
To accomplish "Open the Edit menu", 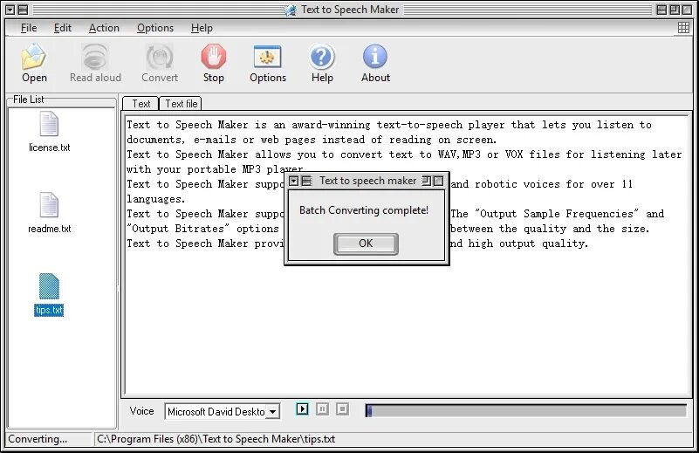I will [x=63, y=28].
